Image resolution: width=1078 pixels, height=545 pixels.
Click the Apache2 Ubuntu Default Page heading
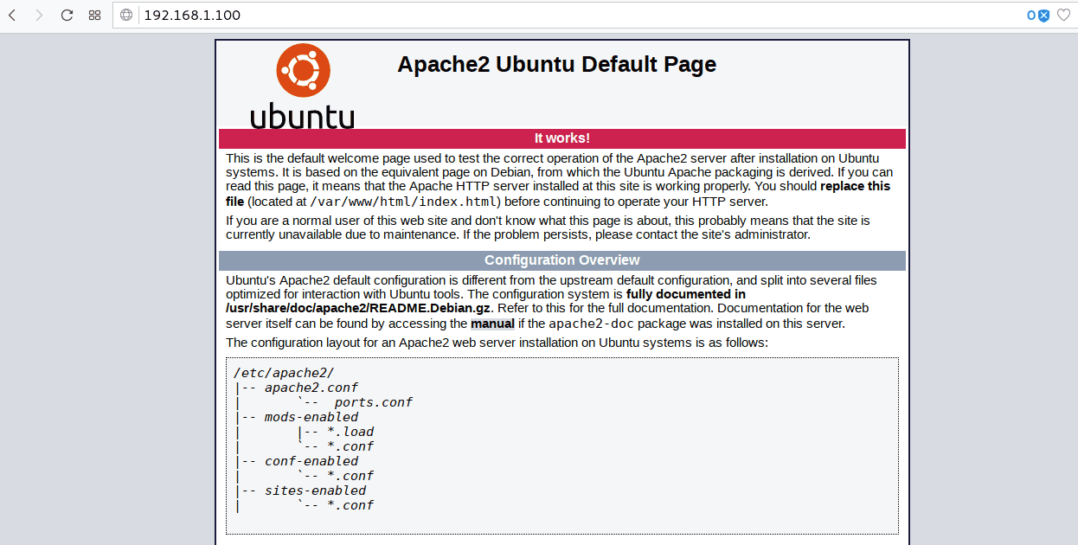(556, 65)
